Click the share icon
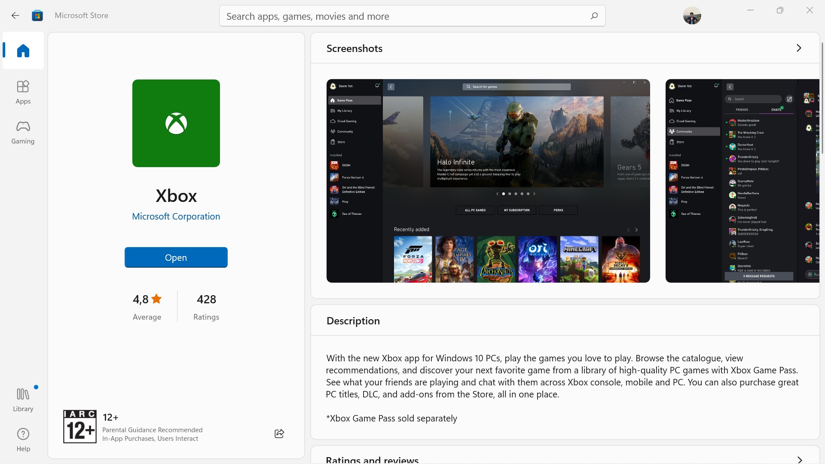Image resolution: width=825 pixels, height=464 pixels. [279, 433]
